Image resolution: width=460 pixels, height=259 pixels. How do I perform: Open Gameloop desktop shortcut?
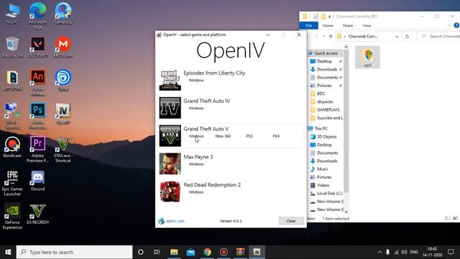(x=63, y=14)
